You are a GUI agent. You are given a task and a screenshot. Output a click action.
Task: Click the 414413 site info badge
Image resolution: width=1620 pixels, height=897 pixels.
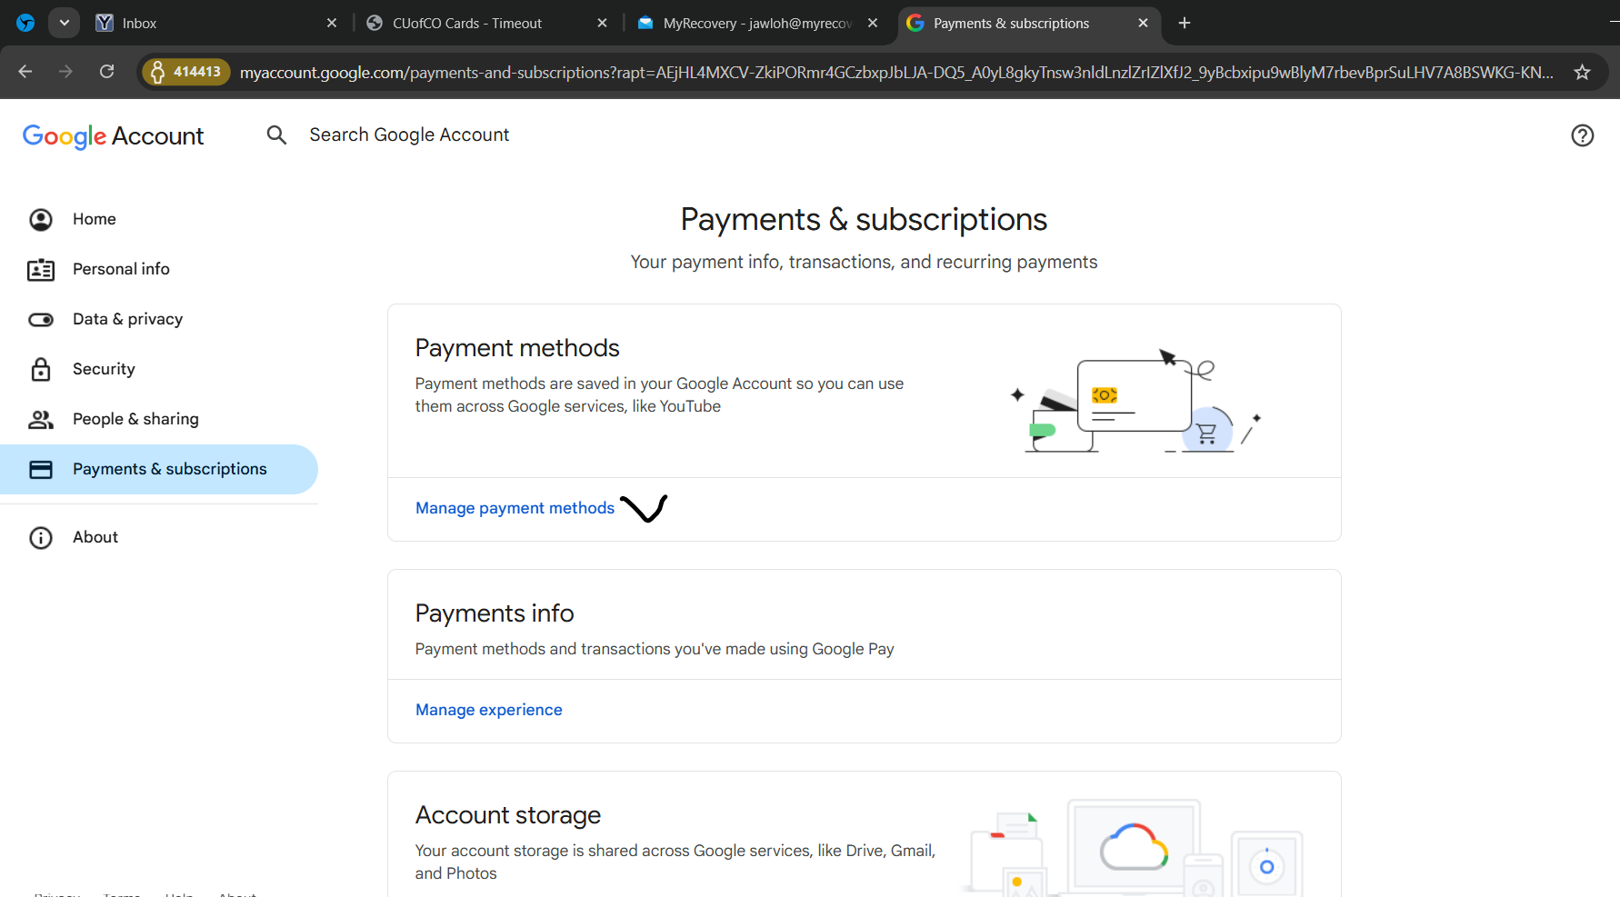click(186, 72)
